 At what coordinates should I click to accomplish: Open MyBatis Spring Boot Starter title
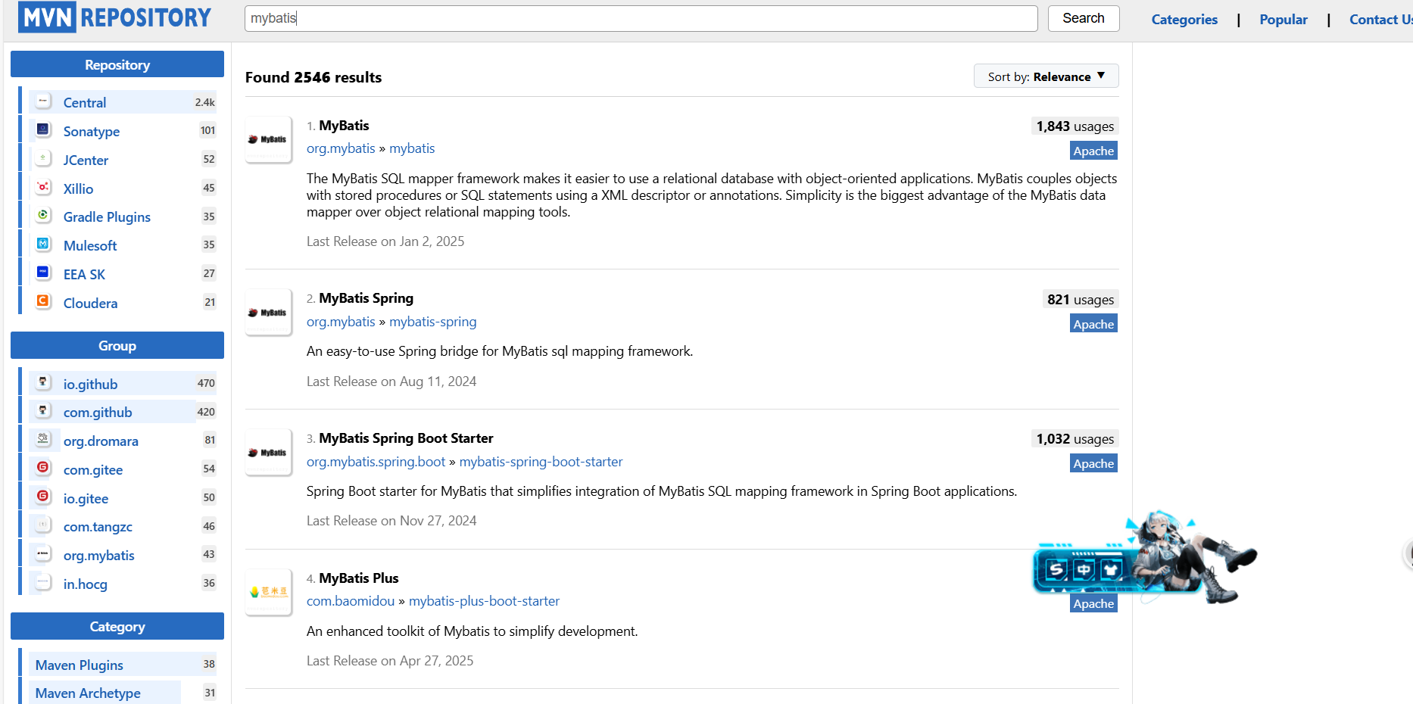pyautogui.click(x=406, y=438)
